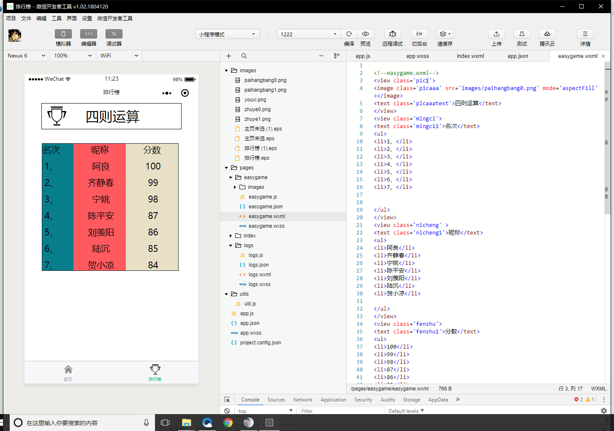This screenshot has width=614, height=431.
Task: Expand the index folder
Action: pos(231,236)
